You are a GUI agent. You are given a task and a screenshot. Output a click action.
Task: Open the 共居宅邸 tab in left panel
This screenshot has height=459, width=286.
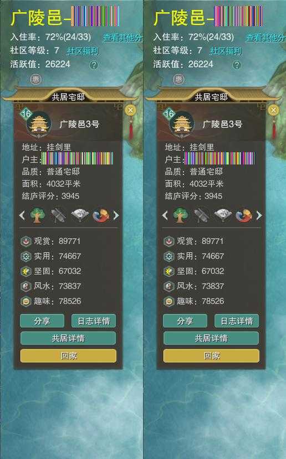coord(68,97)
